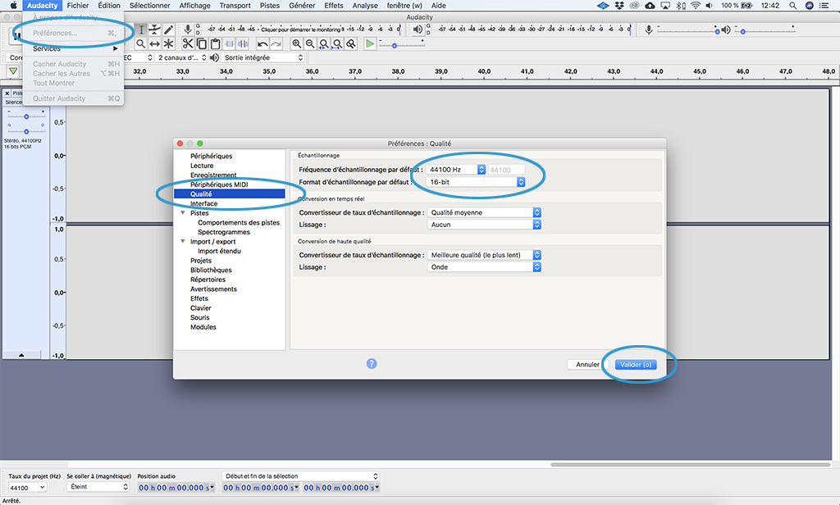Open the Apple menu
This screenshot has height=505, width=840.
[14, 6]
